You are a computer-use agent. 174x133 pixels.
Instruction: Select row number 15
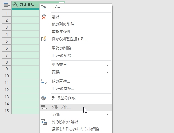point(7,111)
